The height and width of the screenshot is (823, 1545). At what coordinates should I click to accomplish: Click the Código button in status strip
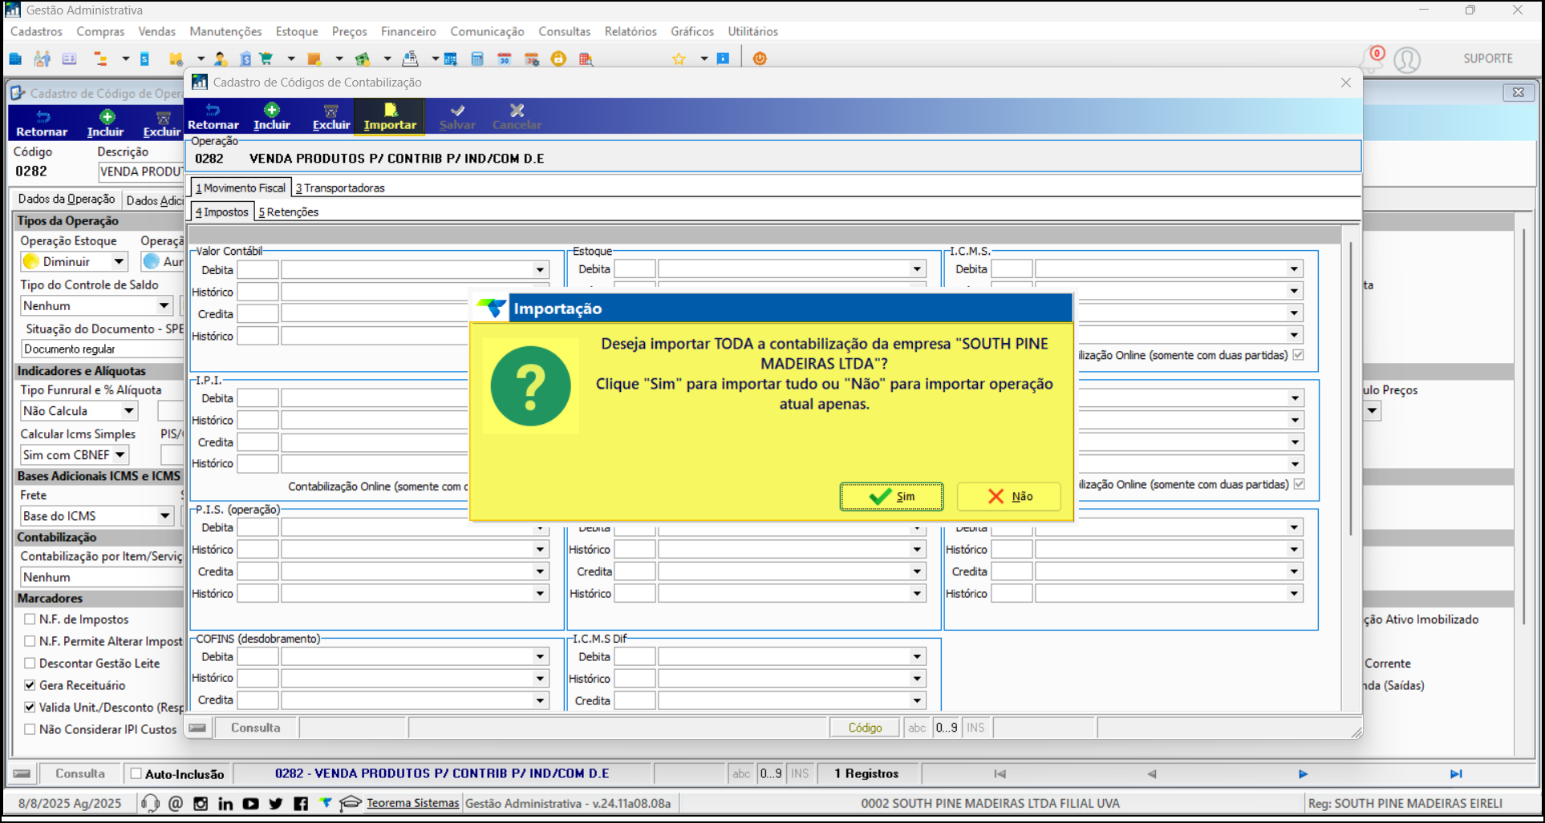coord(865,728)
